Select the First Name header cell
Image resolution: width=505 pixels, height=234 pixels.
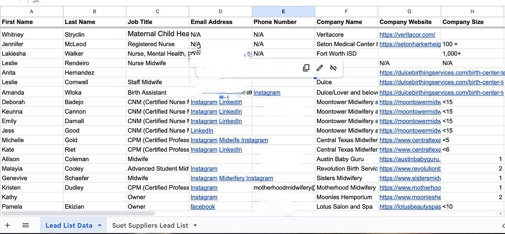[32, 22]
